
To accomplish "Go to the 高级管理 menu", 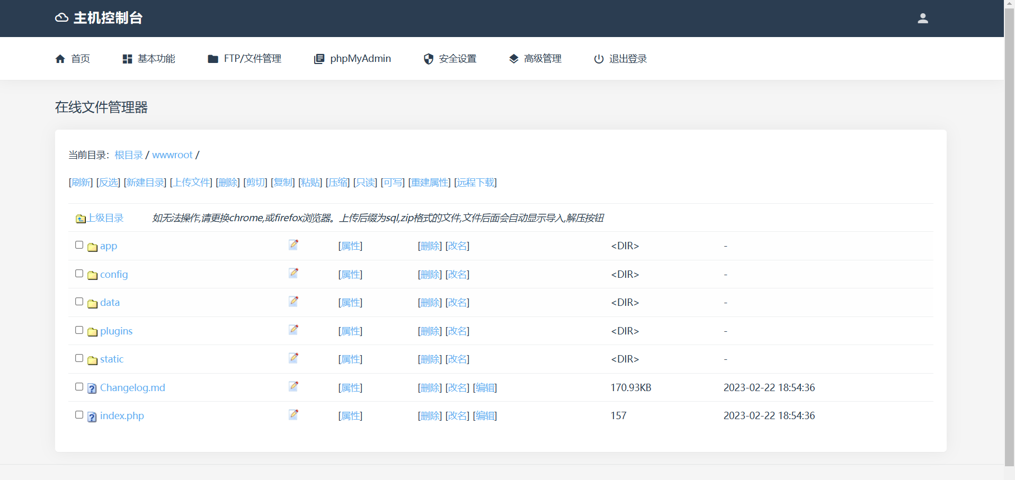I will click(x=535, y=59).
